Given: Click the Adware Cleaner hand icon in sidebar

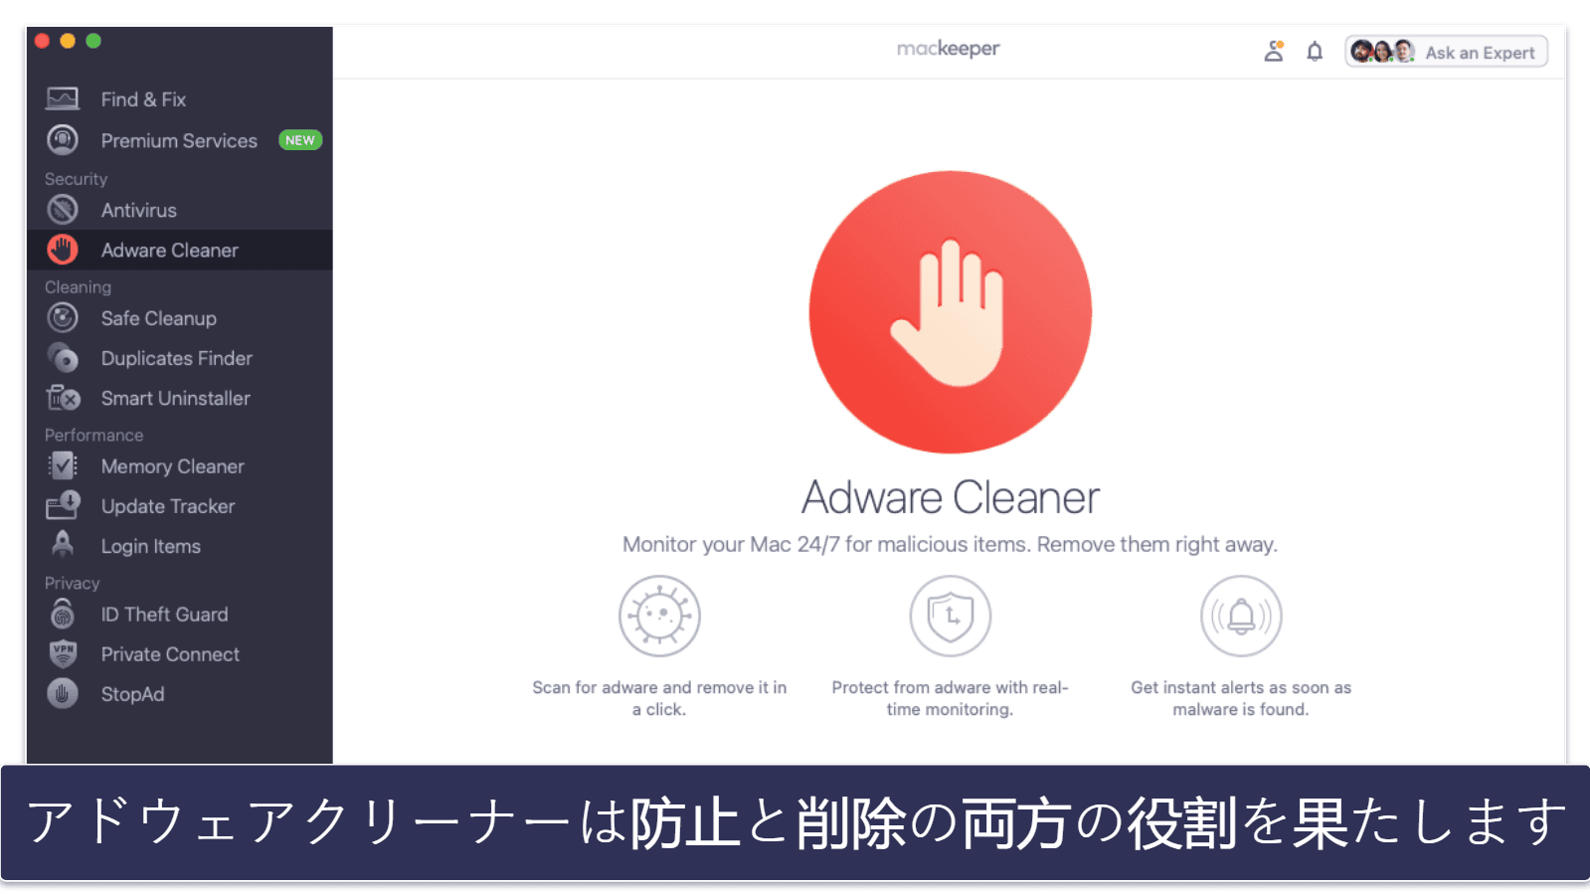Looking at the screenshot, I should coord(63,250).
